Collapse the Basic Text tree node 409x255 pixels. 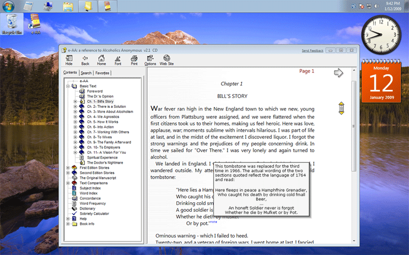pos(68,86)
